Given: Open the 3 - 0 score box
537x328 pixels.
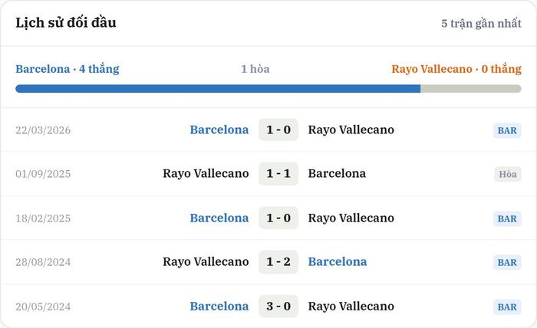Looking at the screenshot, I should [x=278, y=306].
